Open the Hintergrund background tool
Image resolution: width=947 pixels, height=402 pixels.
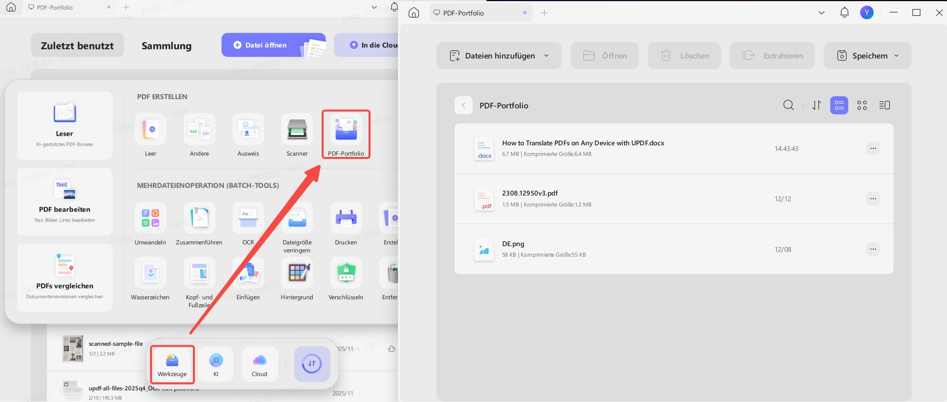pos(297,273)
